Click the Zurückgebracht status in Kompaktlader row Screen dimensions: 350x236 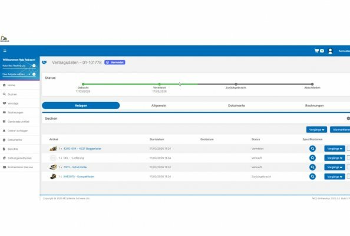tap(261, 176)
